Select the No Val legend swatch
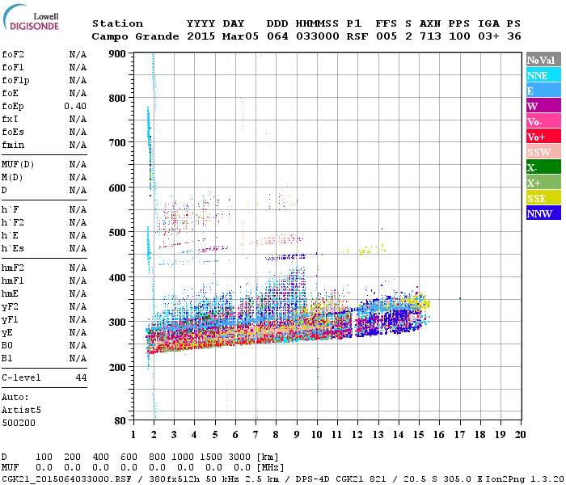 543,60
